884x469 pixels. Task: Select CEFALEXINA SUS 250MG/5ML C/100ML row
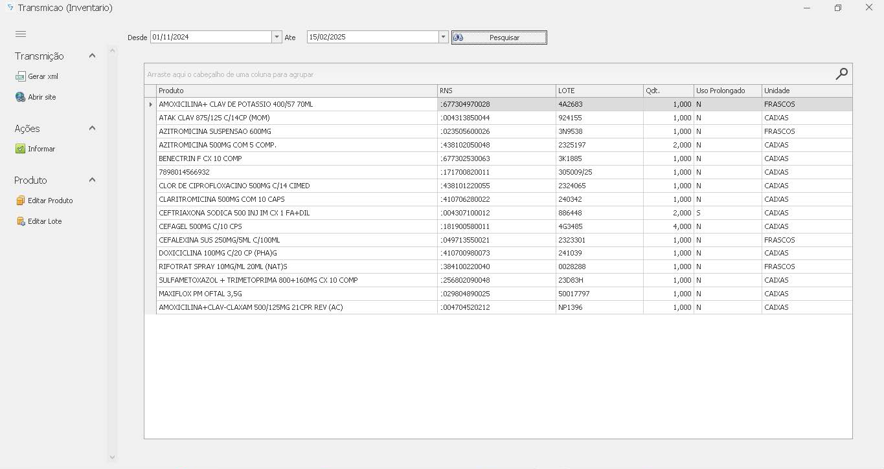498,240
